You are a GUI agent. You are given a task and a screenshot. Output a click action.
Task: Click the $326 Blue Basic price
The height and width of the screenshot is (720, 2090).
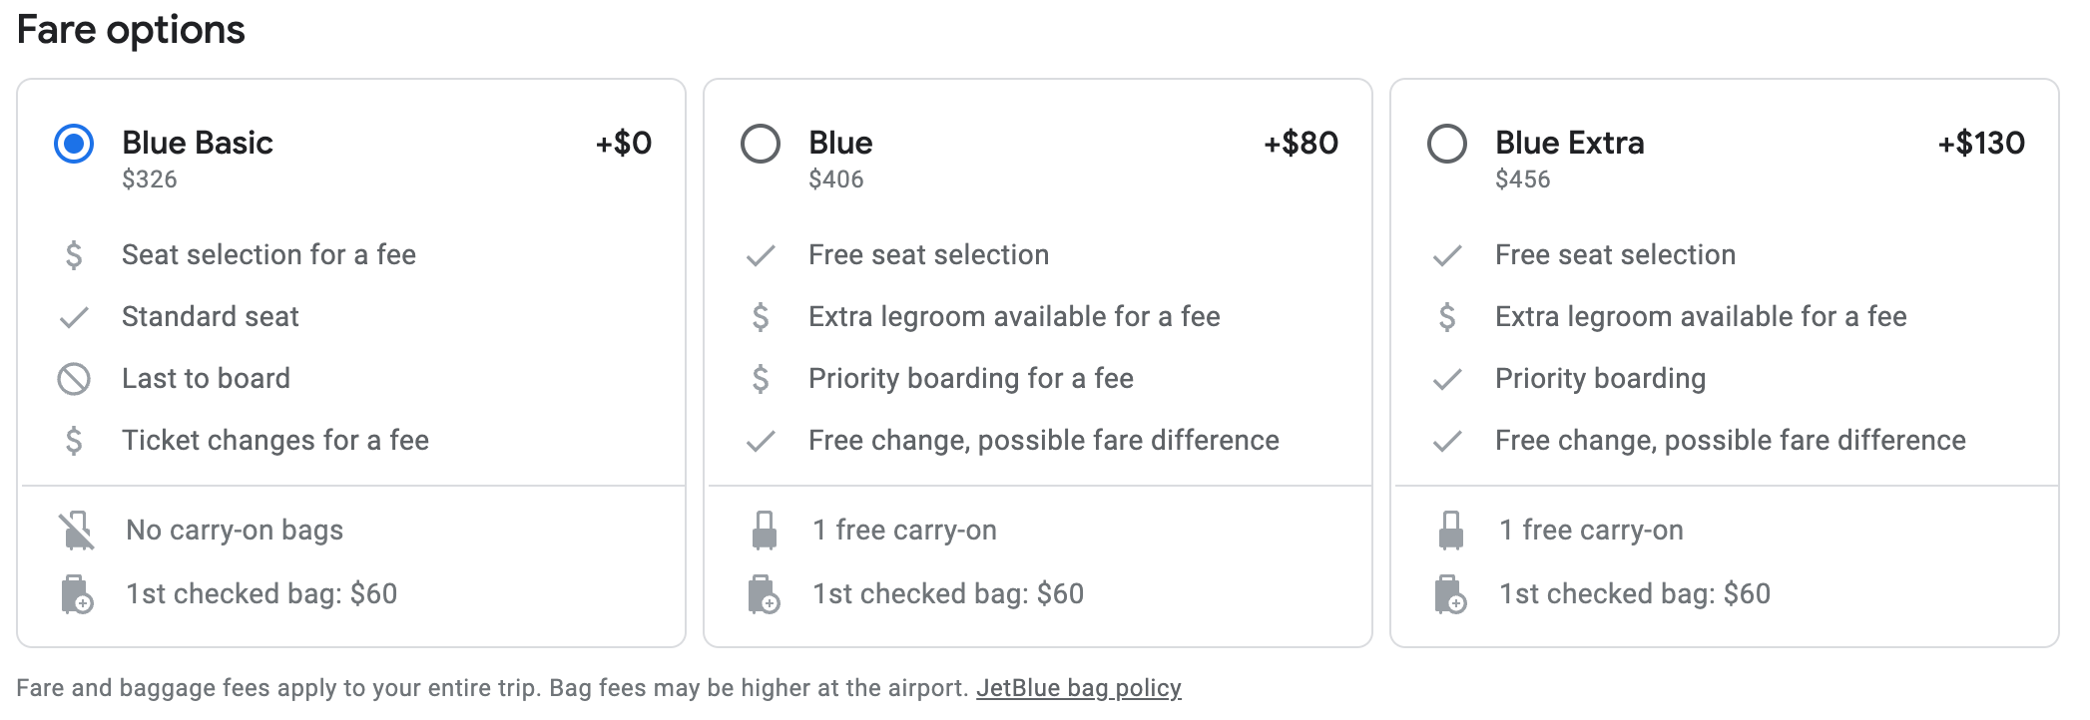click(150, 180)
